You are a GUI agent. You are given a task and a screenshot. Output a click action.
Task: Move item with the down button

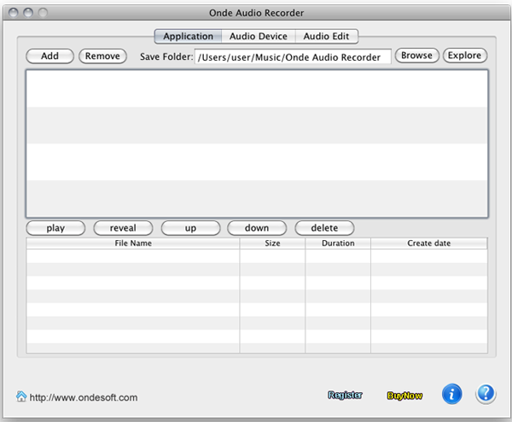pyautogui.click(x=257, y=228)
